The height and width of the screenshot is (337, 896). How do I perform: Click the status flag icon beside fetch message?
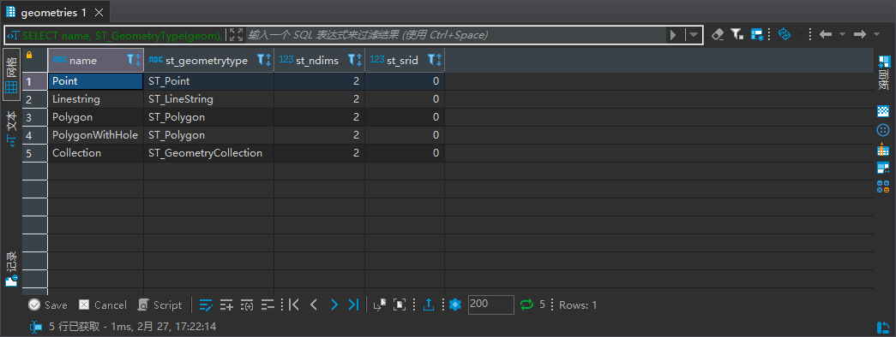(x=36, y=327)
